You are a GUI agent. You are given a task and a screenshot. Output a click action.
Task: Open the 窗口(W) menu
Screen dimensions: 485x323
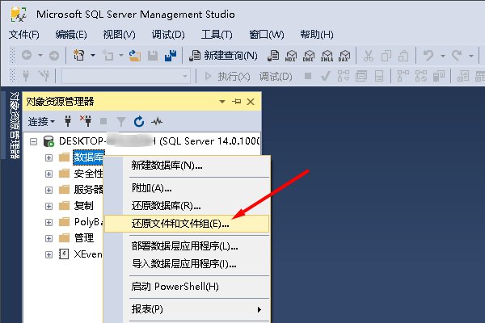(266, 34)
